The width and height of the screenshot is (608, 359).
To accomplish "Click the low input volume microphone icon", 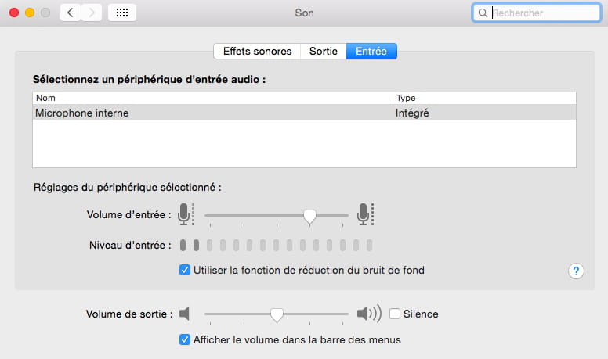I will 185,214.
